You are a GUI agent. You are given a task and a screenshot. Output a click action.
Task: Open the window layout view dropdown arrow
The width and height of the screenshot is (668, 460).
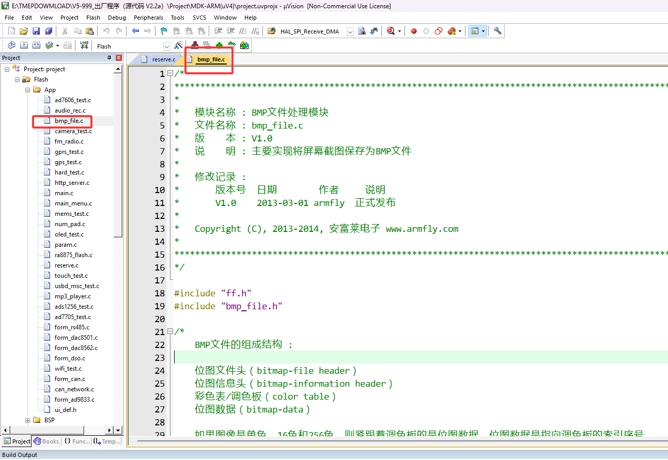point(484,31)
